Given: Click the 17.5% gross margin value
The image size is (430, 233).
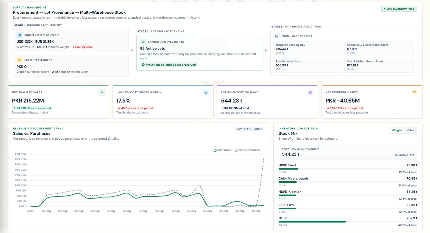Looking at the screenshot, I should point(123,101).
